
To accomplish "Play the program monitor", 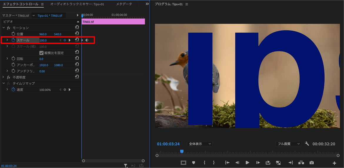I will click(x=248, y=163).
